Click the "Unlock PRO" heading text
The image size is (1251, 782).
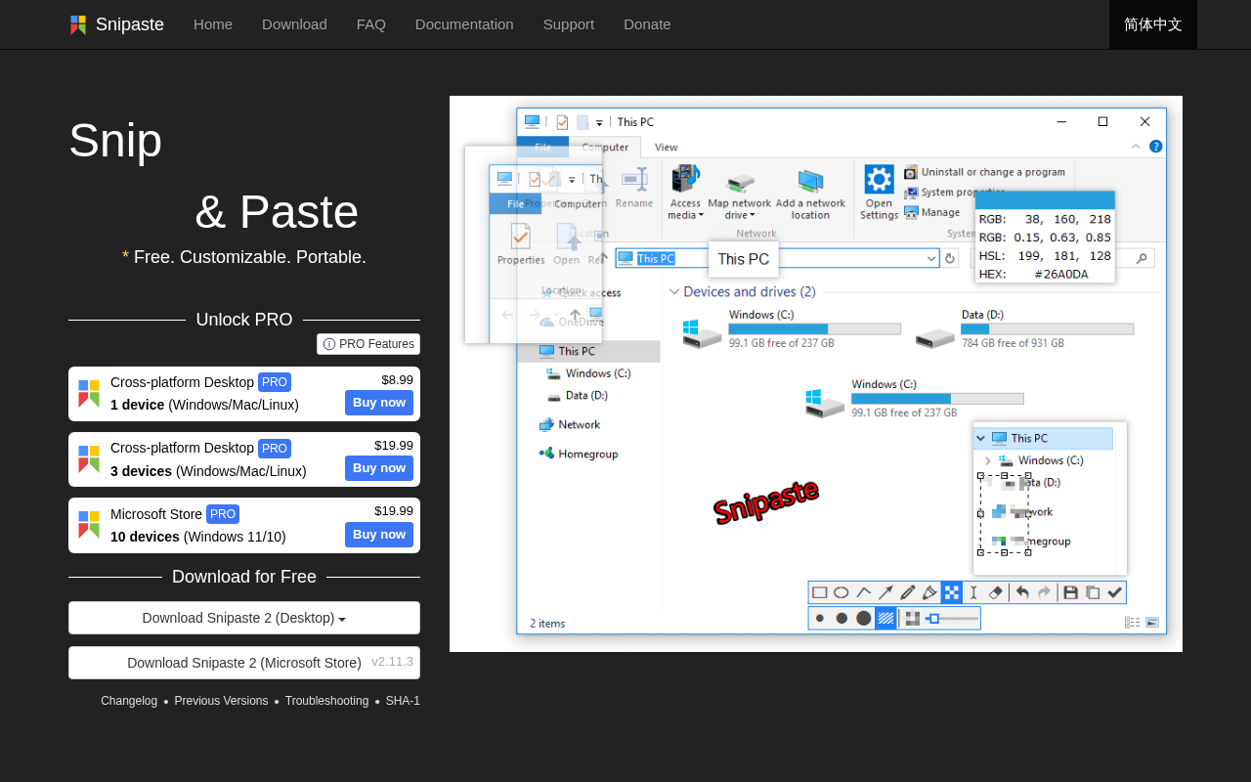tap(244, 320)
